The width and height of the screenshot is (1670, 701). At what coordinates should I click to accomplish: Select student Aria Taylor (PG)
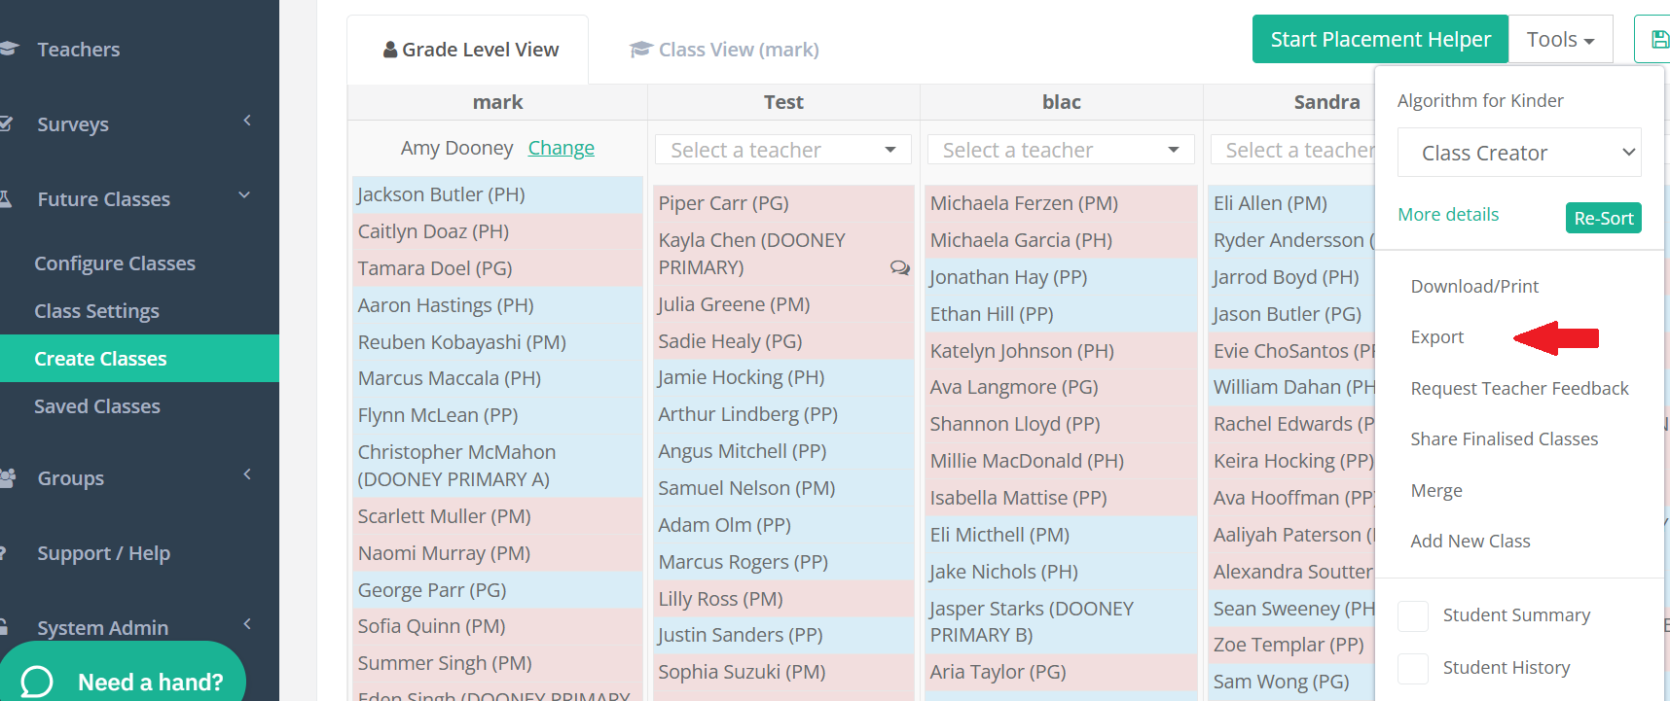[x=1060, y=672]
